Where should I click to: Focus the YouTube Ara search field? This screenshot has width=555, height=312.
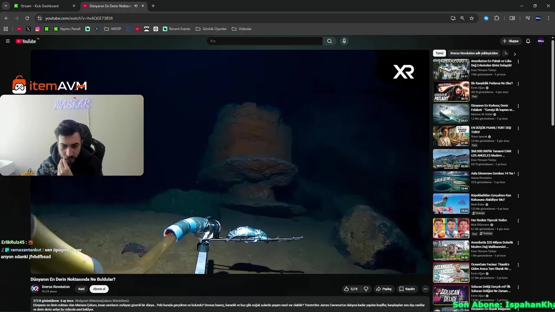pos(264,41)
